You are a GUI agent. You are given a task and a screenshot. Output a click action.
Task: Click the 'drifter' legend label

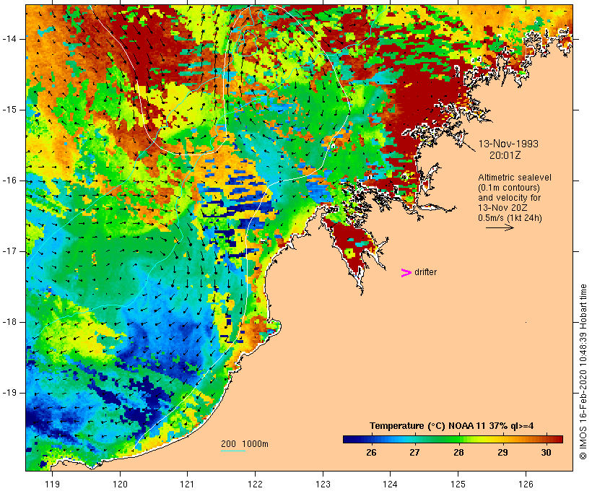(425, 272)
